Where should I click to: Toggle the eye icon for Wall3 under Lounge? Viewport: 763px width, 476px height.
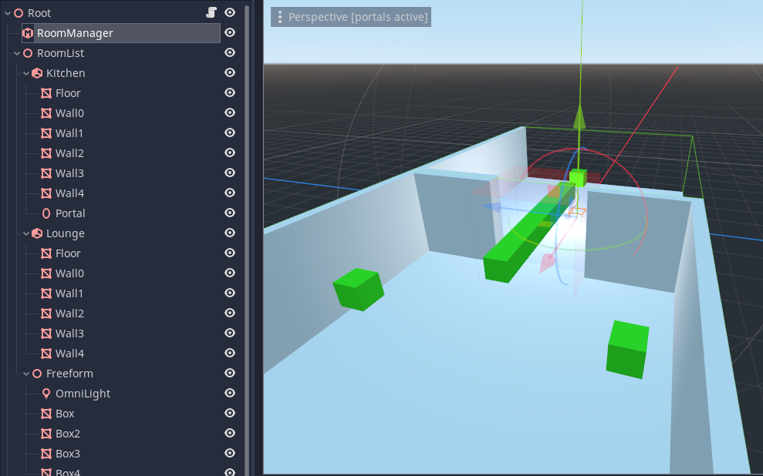pos(229,333)
